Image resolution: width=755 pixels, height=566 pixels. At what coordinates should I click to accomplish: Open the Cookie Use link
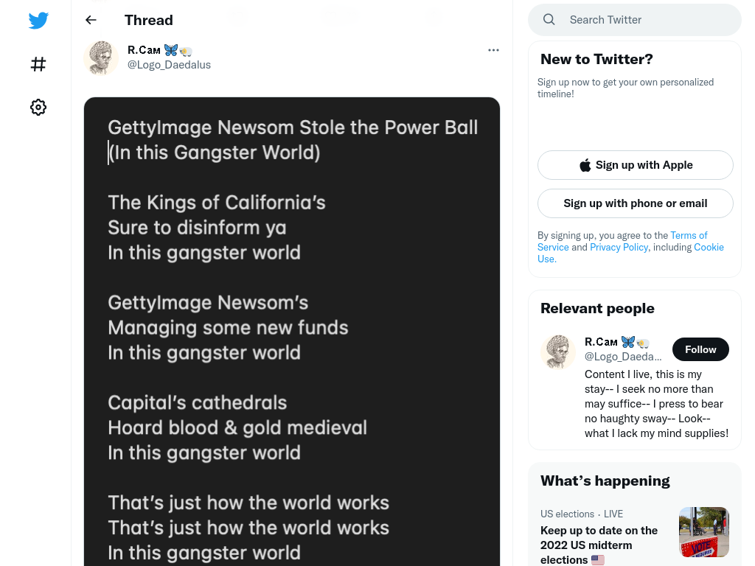coord(630,253)
